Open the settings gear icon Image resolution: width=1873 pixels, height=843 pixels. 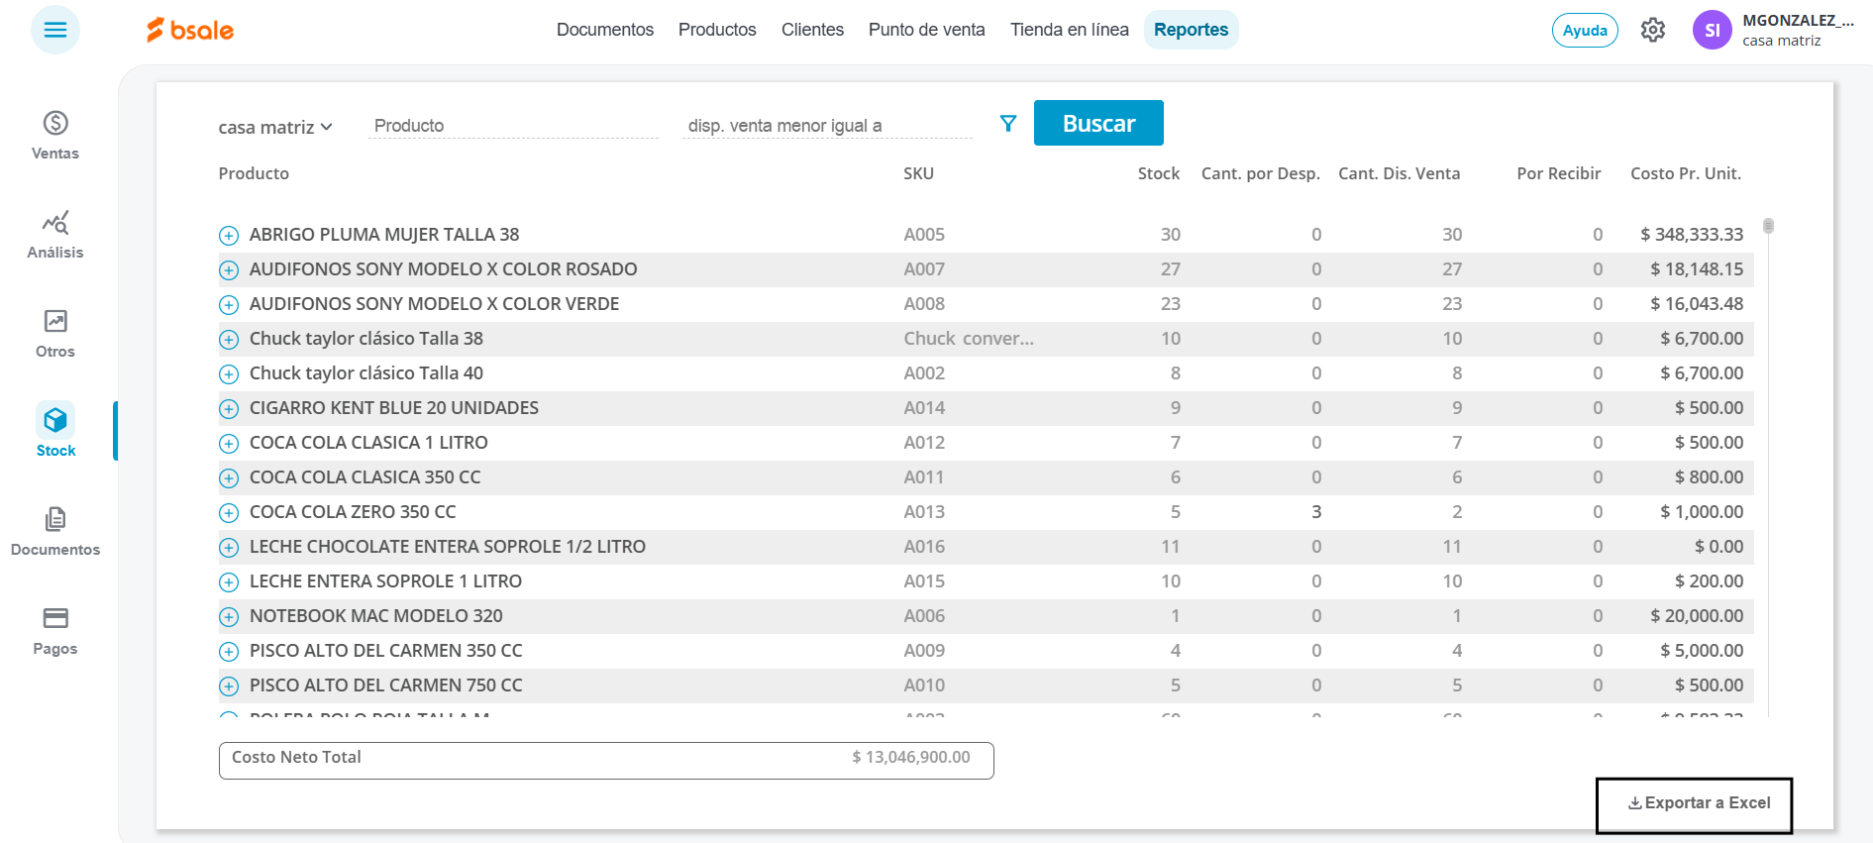1652,30
